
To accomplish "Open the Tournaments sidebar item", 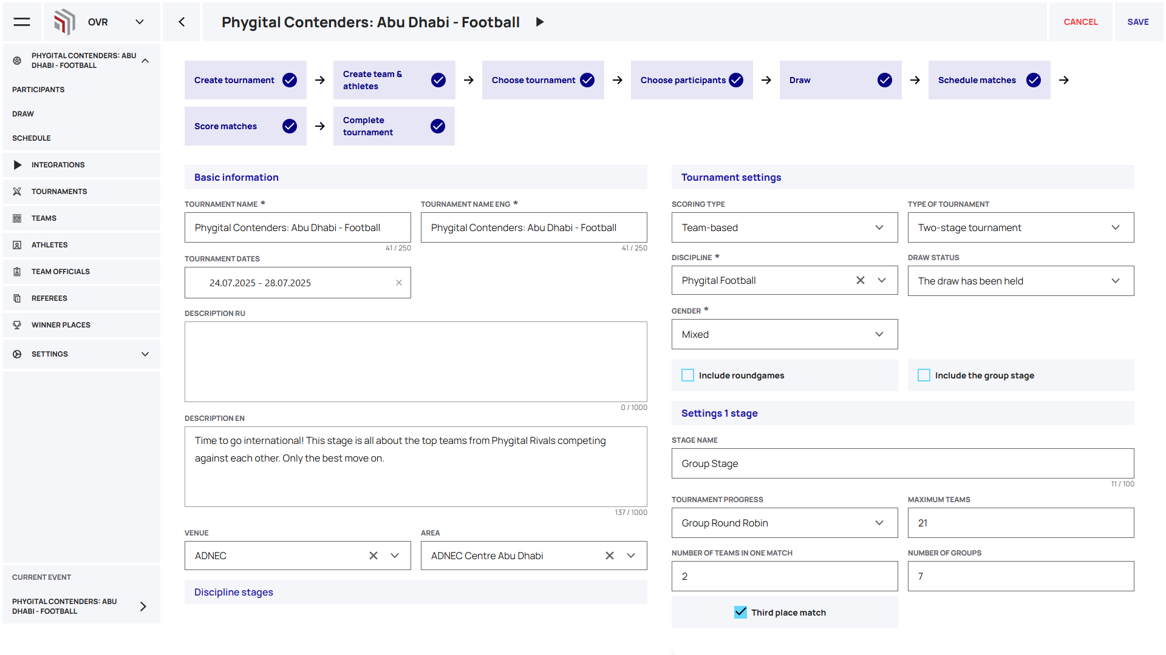I will 81,192.
